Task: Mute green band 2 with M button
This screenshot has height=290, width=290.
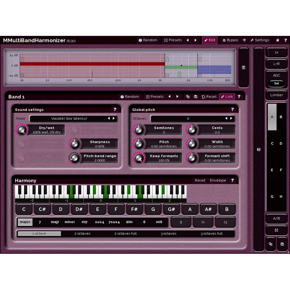Action: pyautogui.click(x=167, y=56)
